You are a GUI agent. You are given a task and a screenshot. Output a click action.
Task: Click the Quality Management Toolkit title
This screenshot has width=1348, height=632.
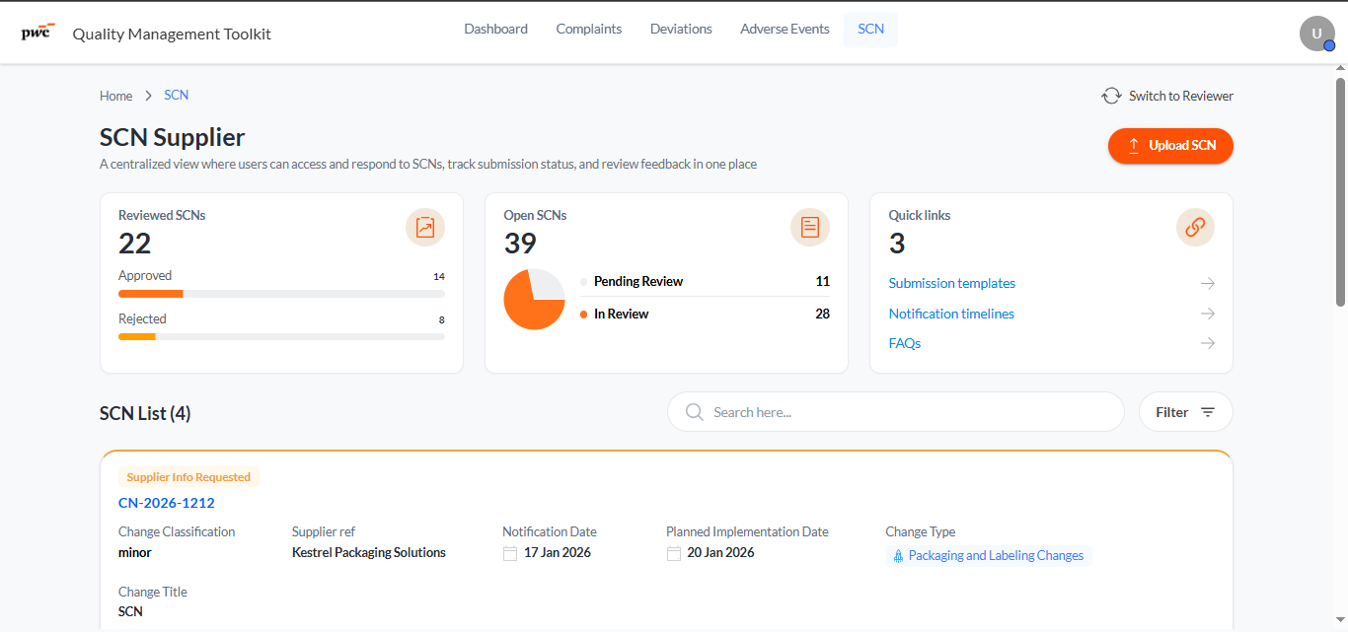pos(172,35)
